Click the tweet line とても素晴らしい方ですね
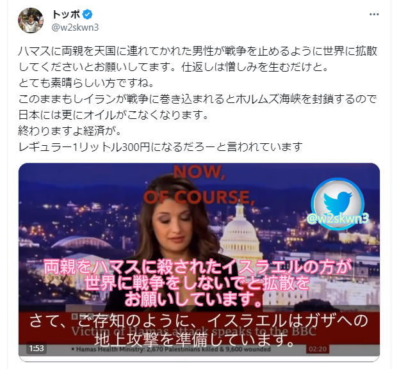 click(x=86, y=83)
